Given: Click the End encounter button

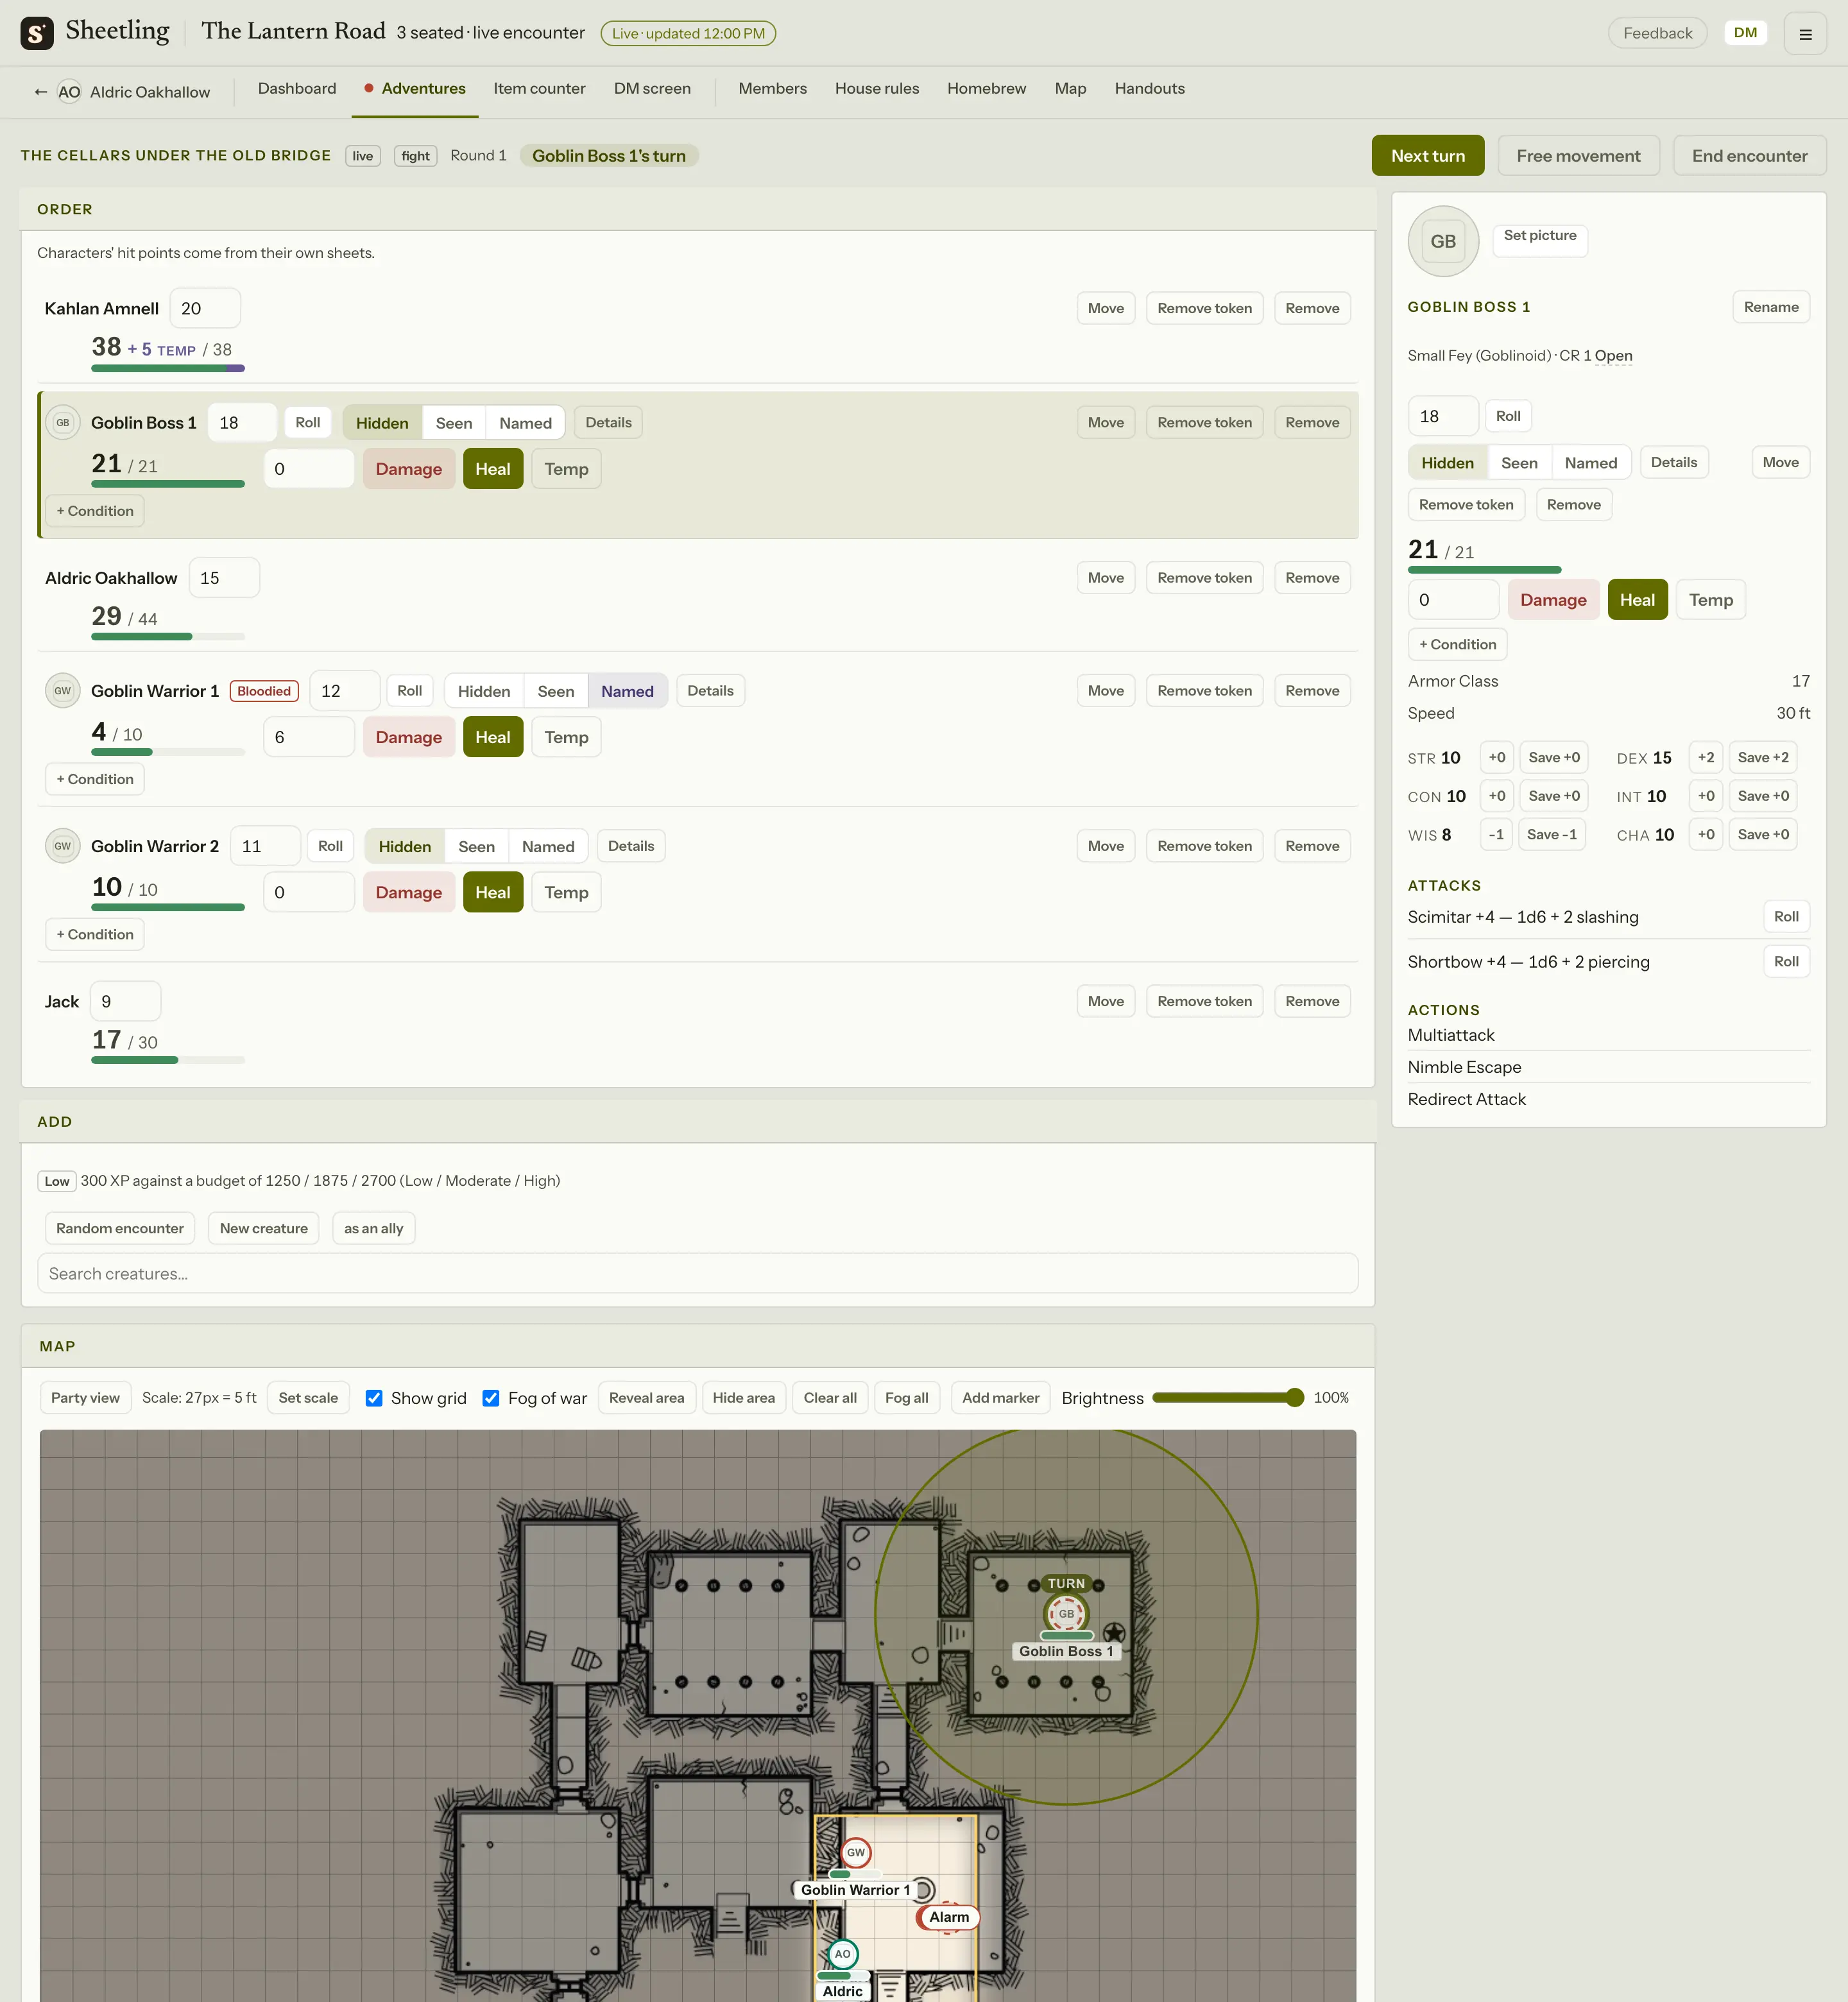Looking at the screenshot, I should 1749,156.
